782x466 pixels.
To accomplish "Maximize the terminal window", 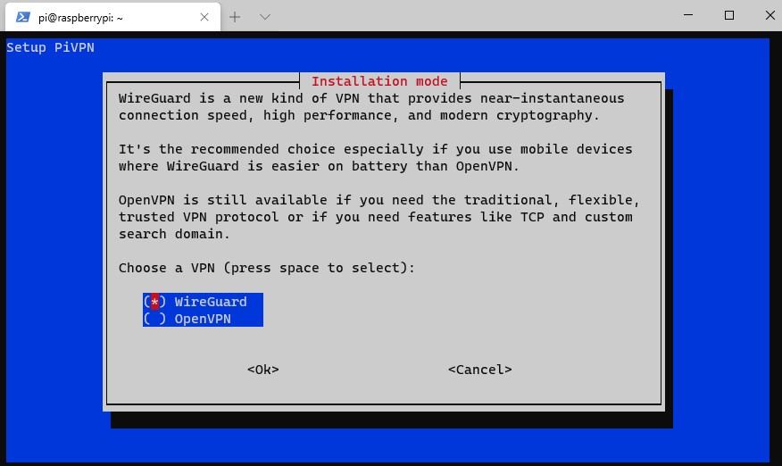I will (729, 15).
